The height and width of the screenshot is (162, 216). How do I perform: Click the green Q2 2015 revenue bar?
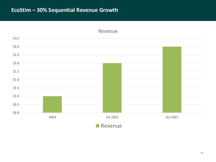click(172, 80)
